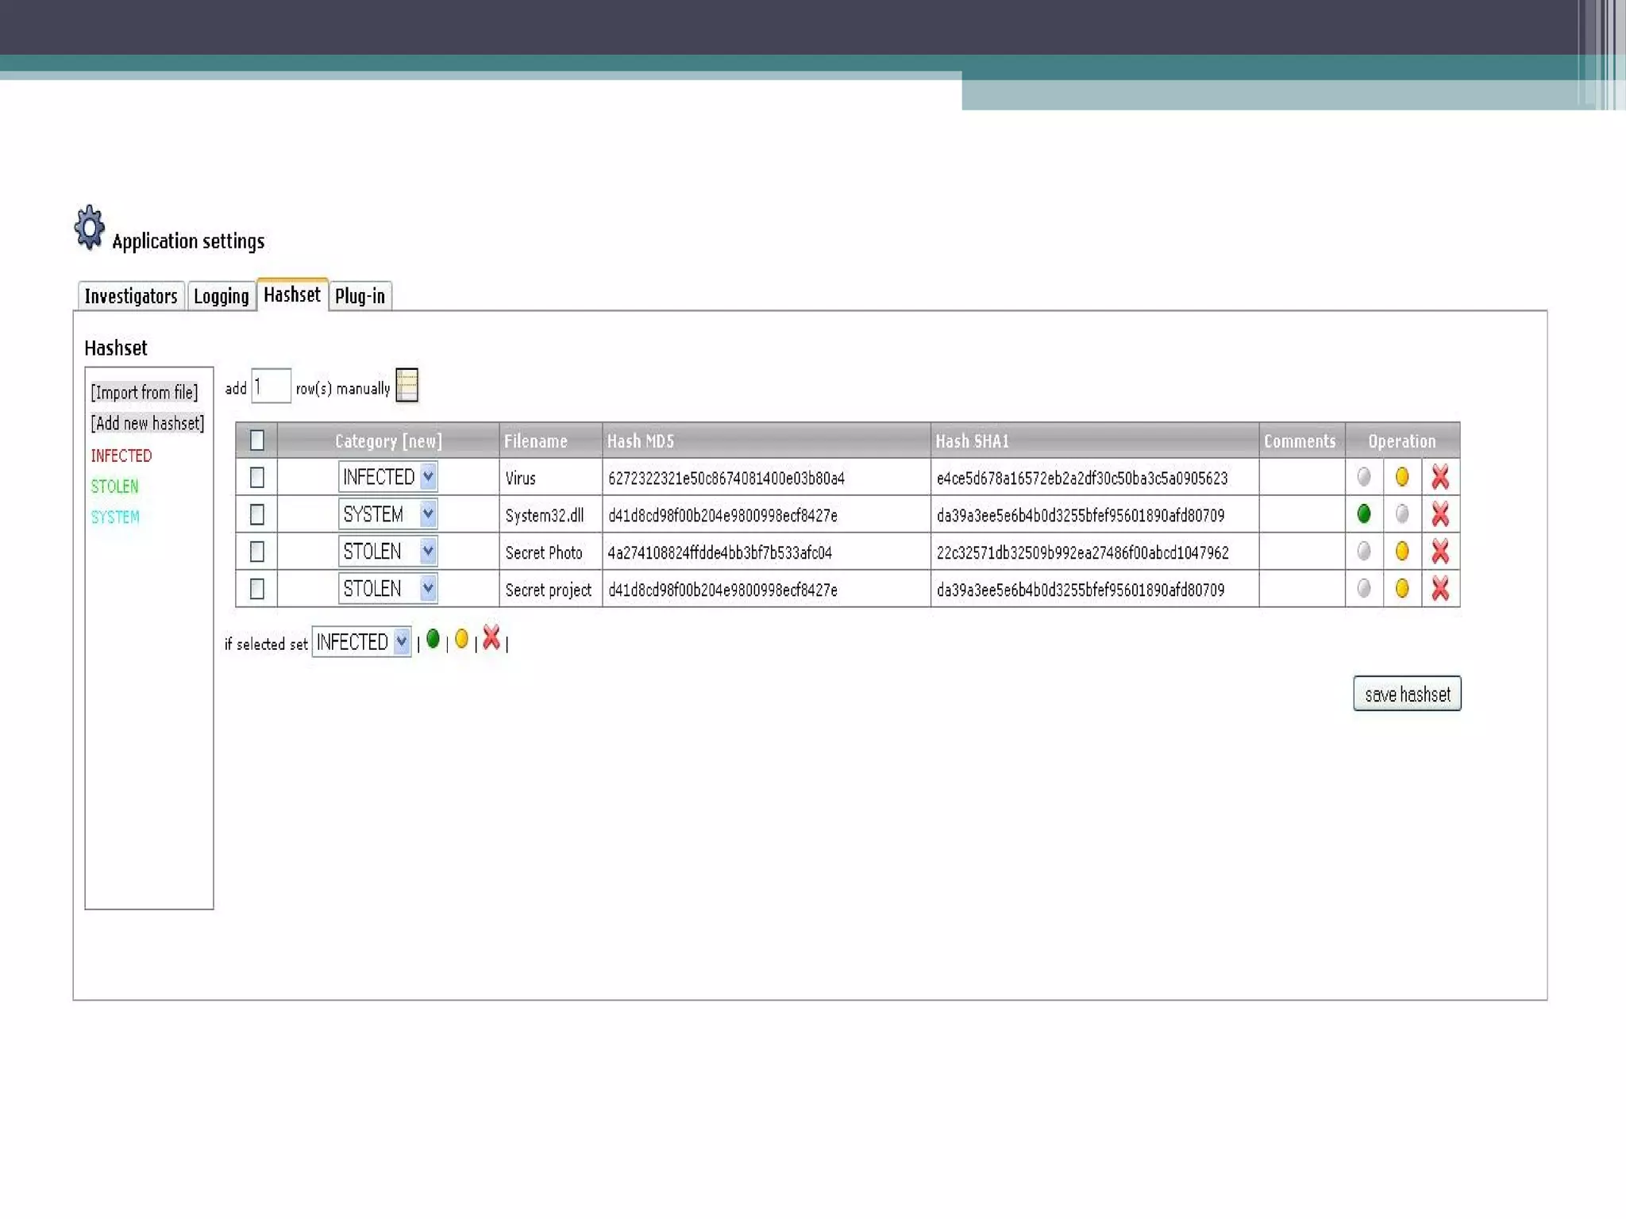Delete the Virus row with red X
1626x1219 pixels.
pos(1439,477)
